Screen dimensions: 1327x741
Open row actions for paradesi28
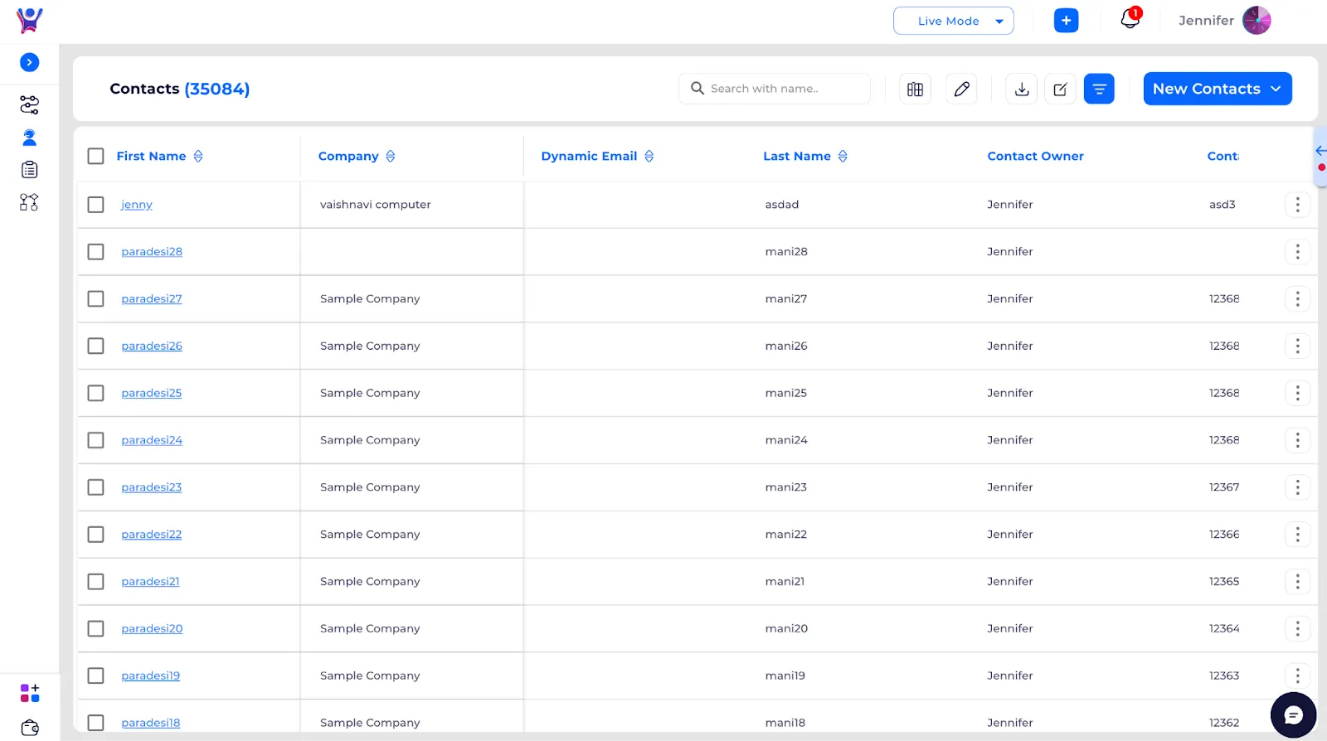(1298, 251)
